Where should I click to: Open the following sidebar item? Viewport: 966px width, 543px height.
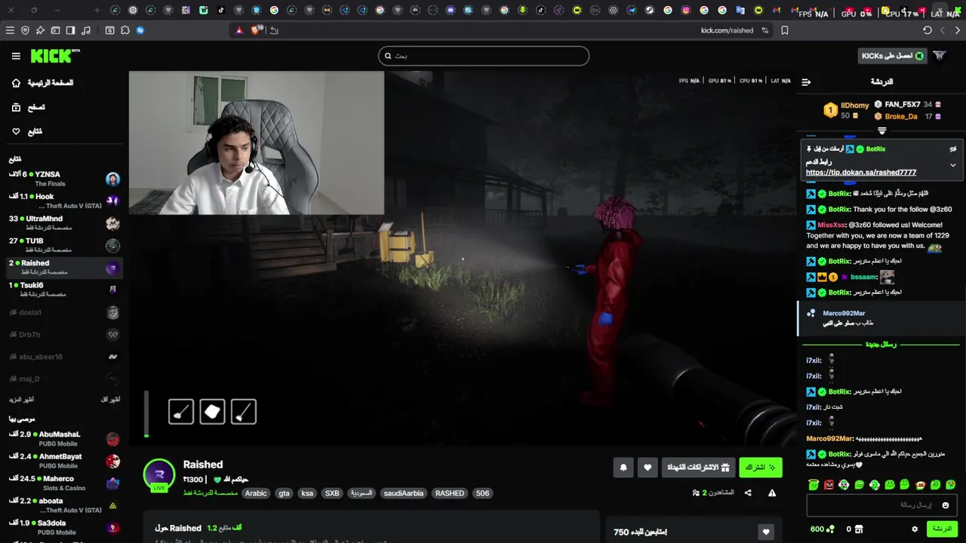27,131
